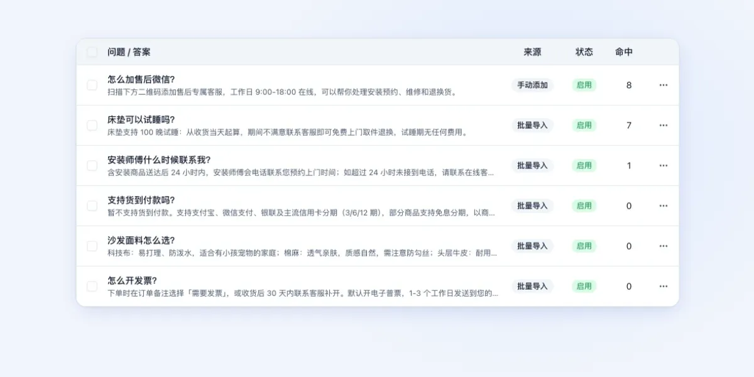Click 启用 status of 沙发面料怎么选
Screen dimensions: 754x377
click(x=584, y=246)
